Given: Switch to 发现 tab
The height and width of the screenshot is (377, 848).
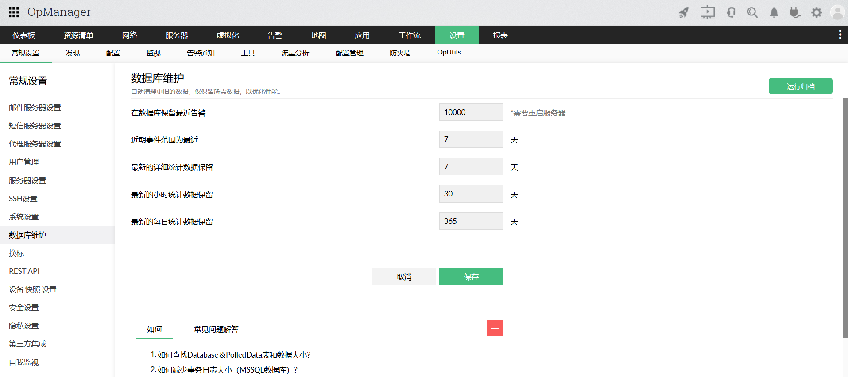Looking at the screenshot, I should point(73,53).
